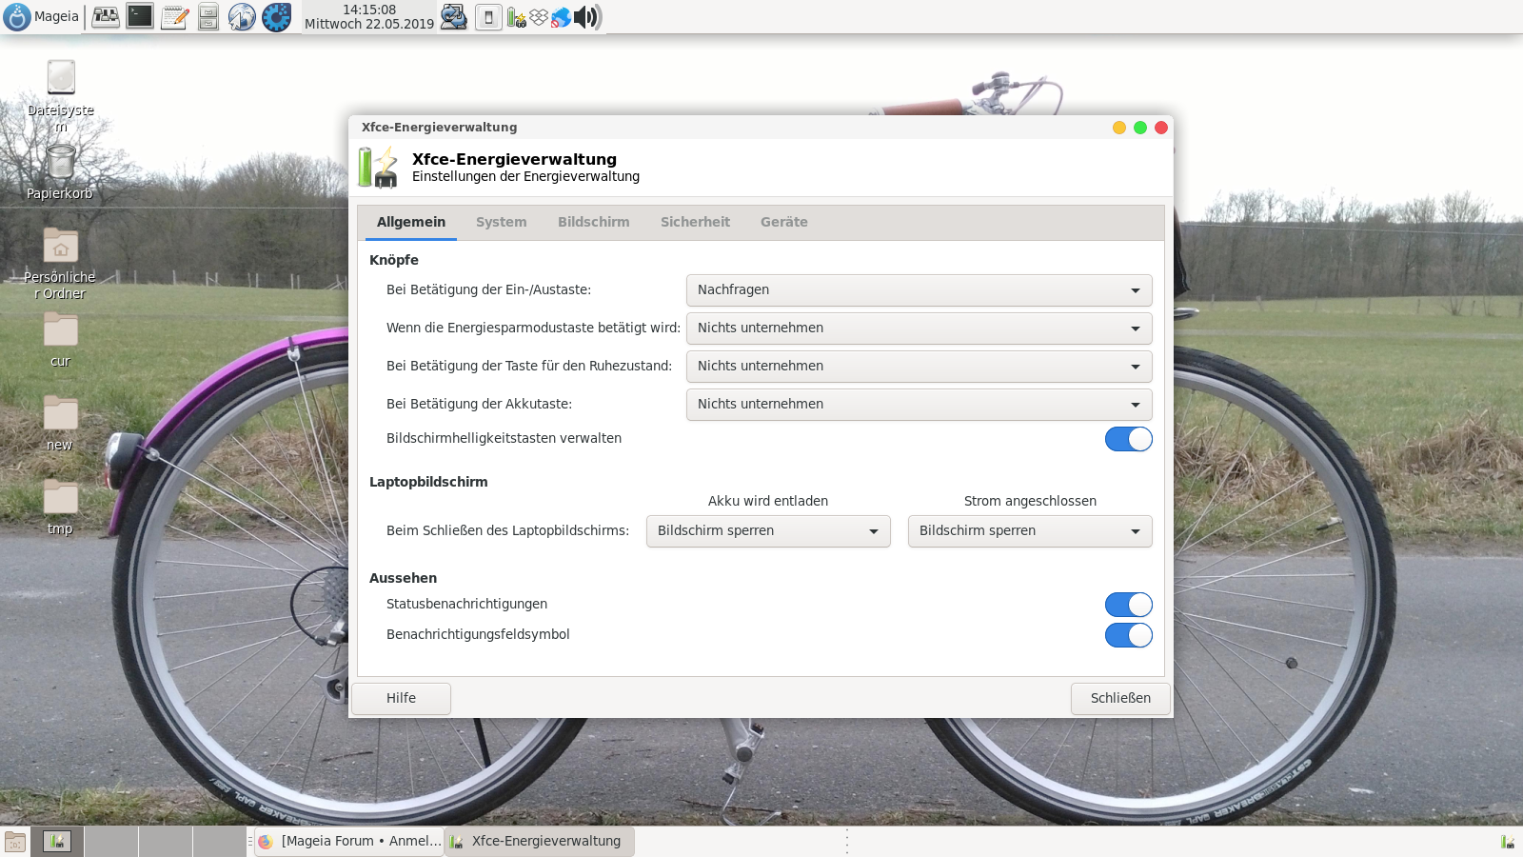Open the file cabinet file manager launcher
1523x857 pixels.
208,16
